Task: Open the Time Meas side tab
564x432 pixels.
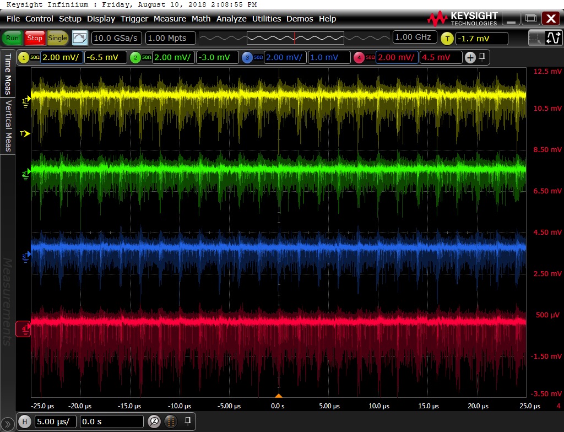Action: pos(8,74)
